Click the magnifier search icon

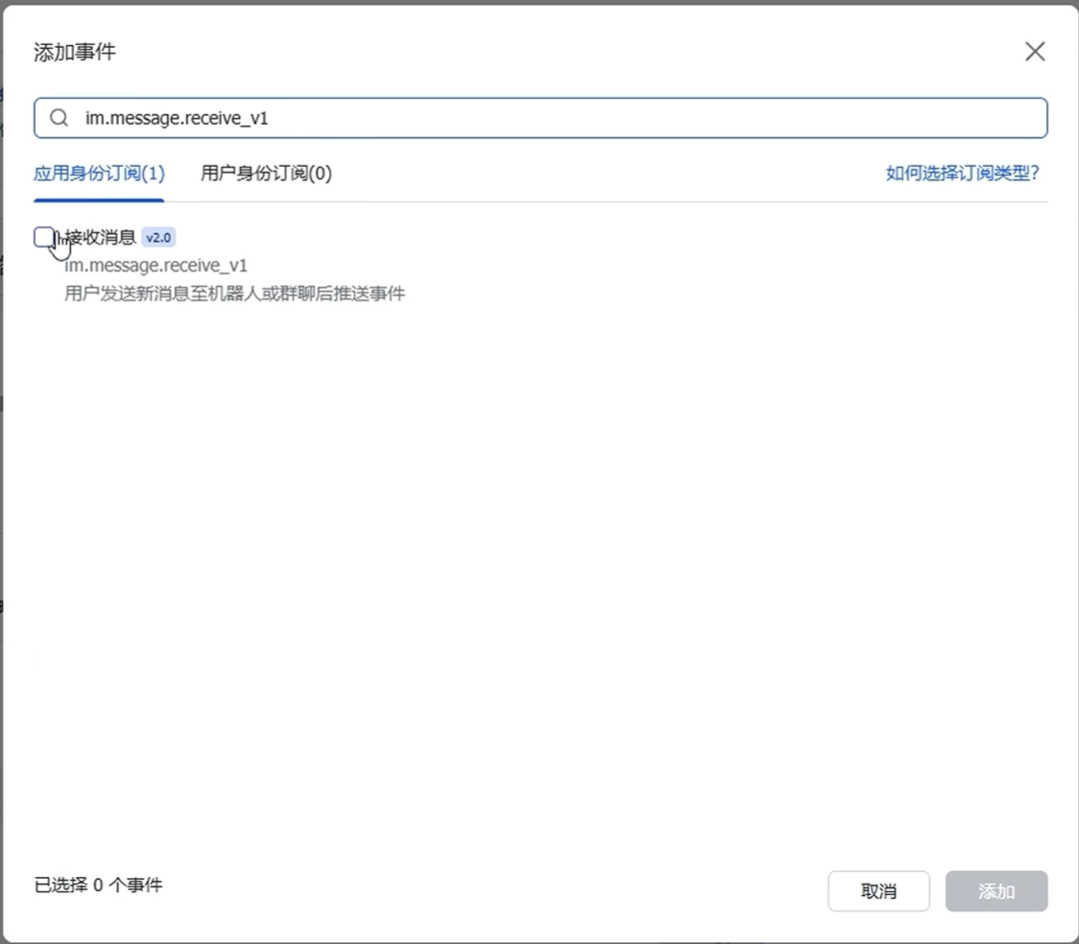[x=59, y=117]
